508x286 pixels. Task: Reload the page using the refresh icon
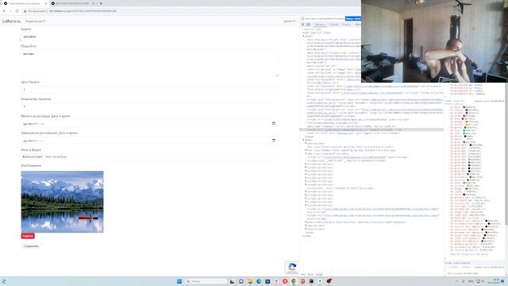[x=17, y=11]
